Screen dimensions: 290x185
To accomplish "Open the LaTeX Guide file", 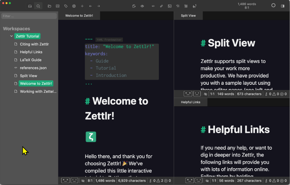I will click(31, 60).
